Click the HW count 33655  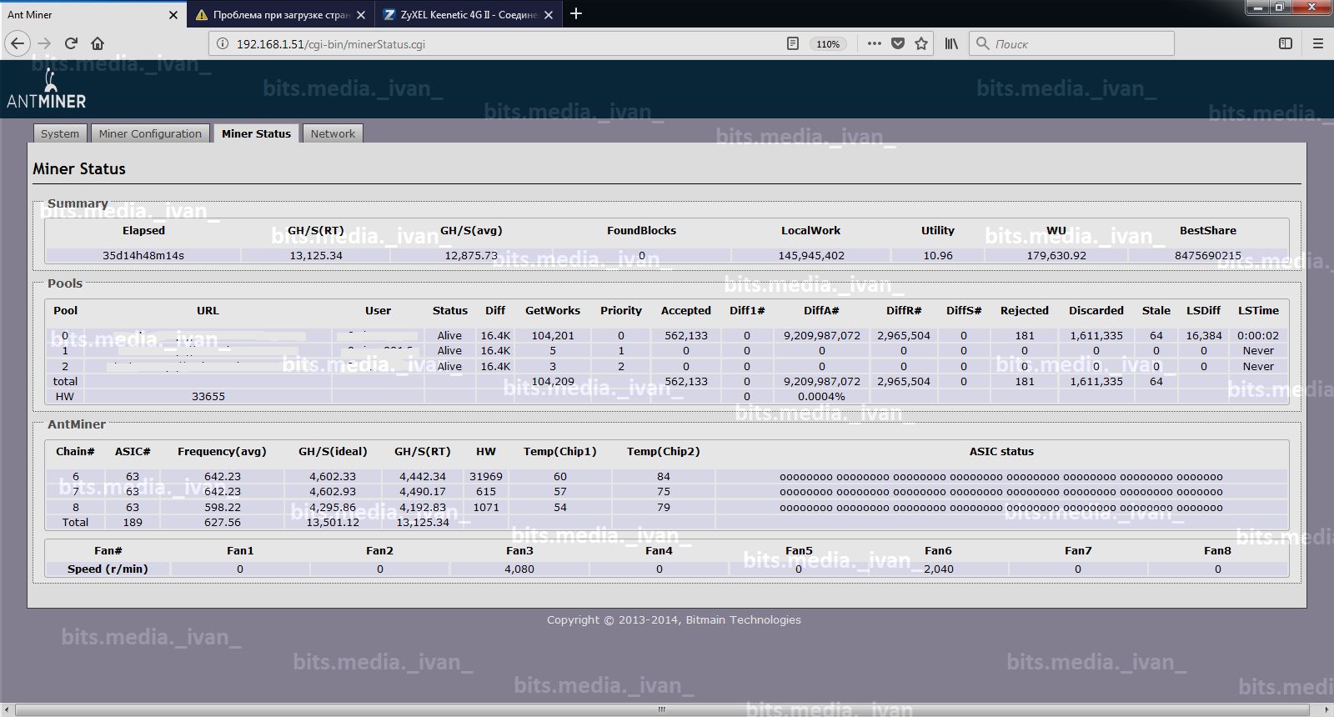click(x=208, y=397)
